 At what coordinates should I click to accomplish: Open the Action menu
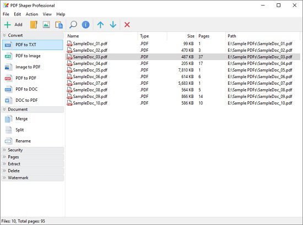click(x=32, y=14)
